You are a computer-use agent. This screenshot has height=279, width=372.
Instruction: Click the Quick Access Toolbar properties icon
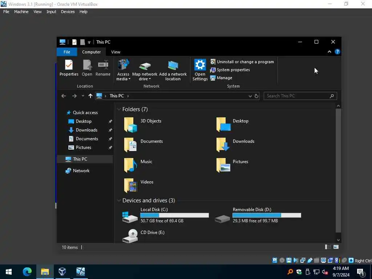[74, 42]
